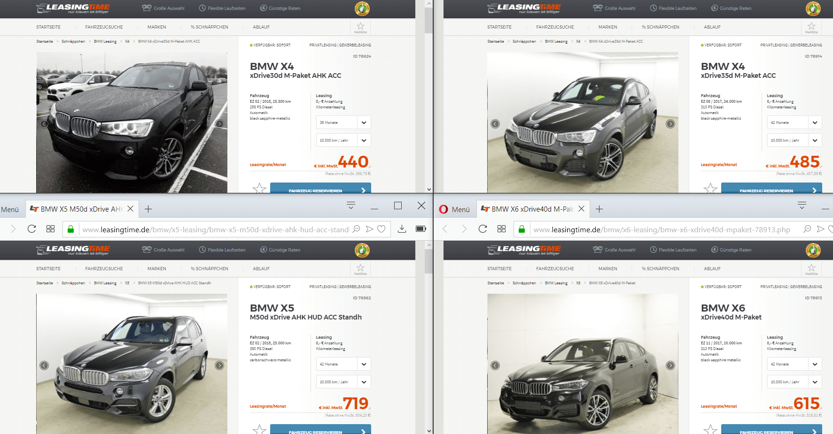Screen dimensions: 833x434
Task: Click the green lock icon in X6 browser
Action: (x=522, y=229)
